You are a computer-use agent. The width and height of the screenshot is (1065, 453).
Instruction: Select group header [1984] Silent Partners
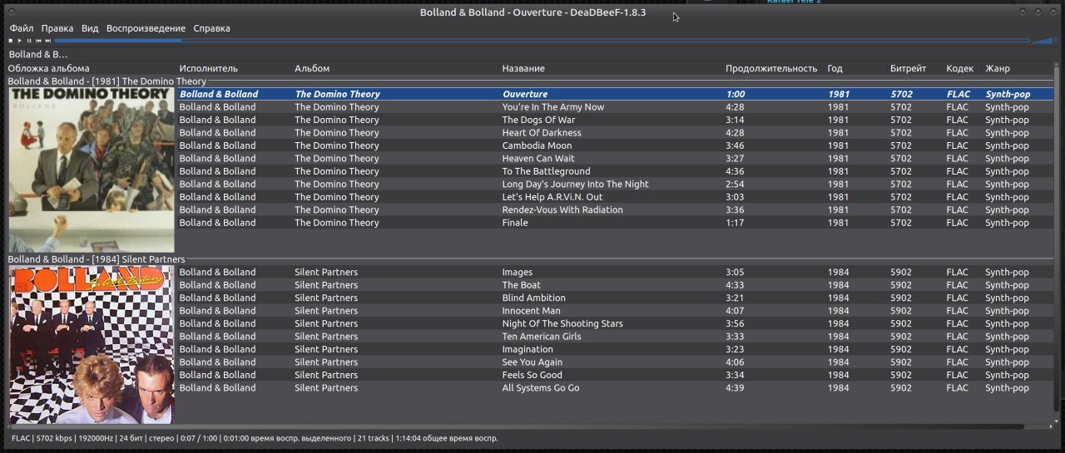pos(97,259)
